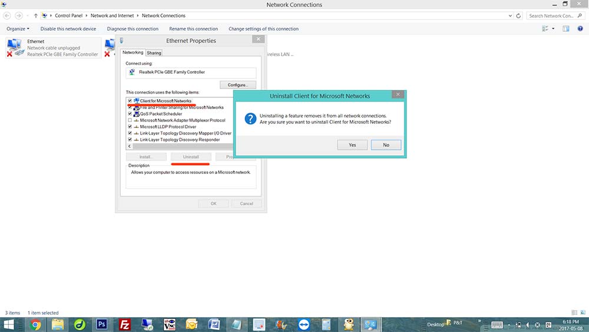The width and height of the screenshot is (589, 332).
Task: Open the touch keyboard tray icon
Action: [497, 325]
